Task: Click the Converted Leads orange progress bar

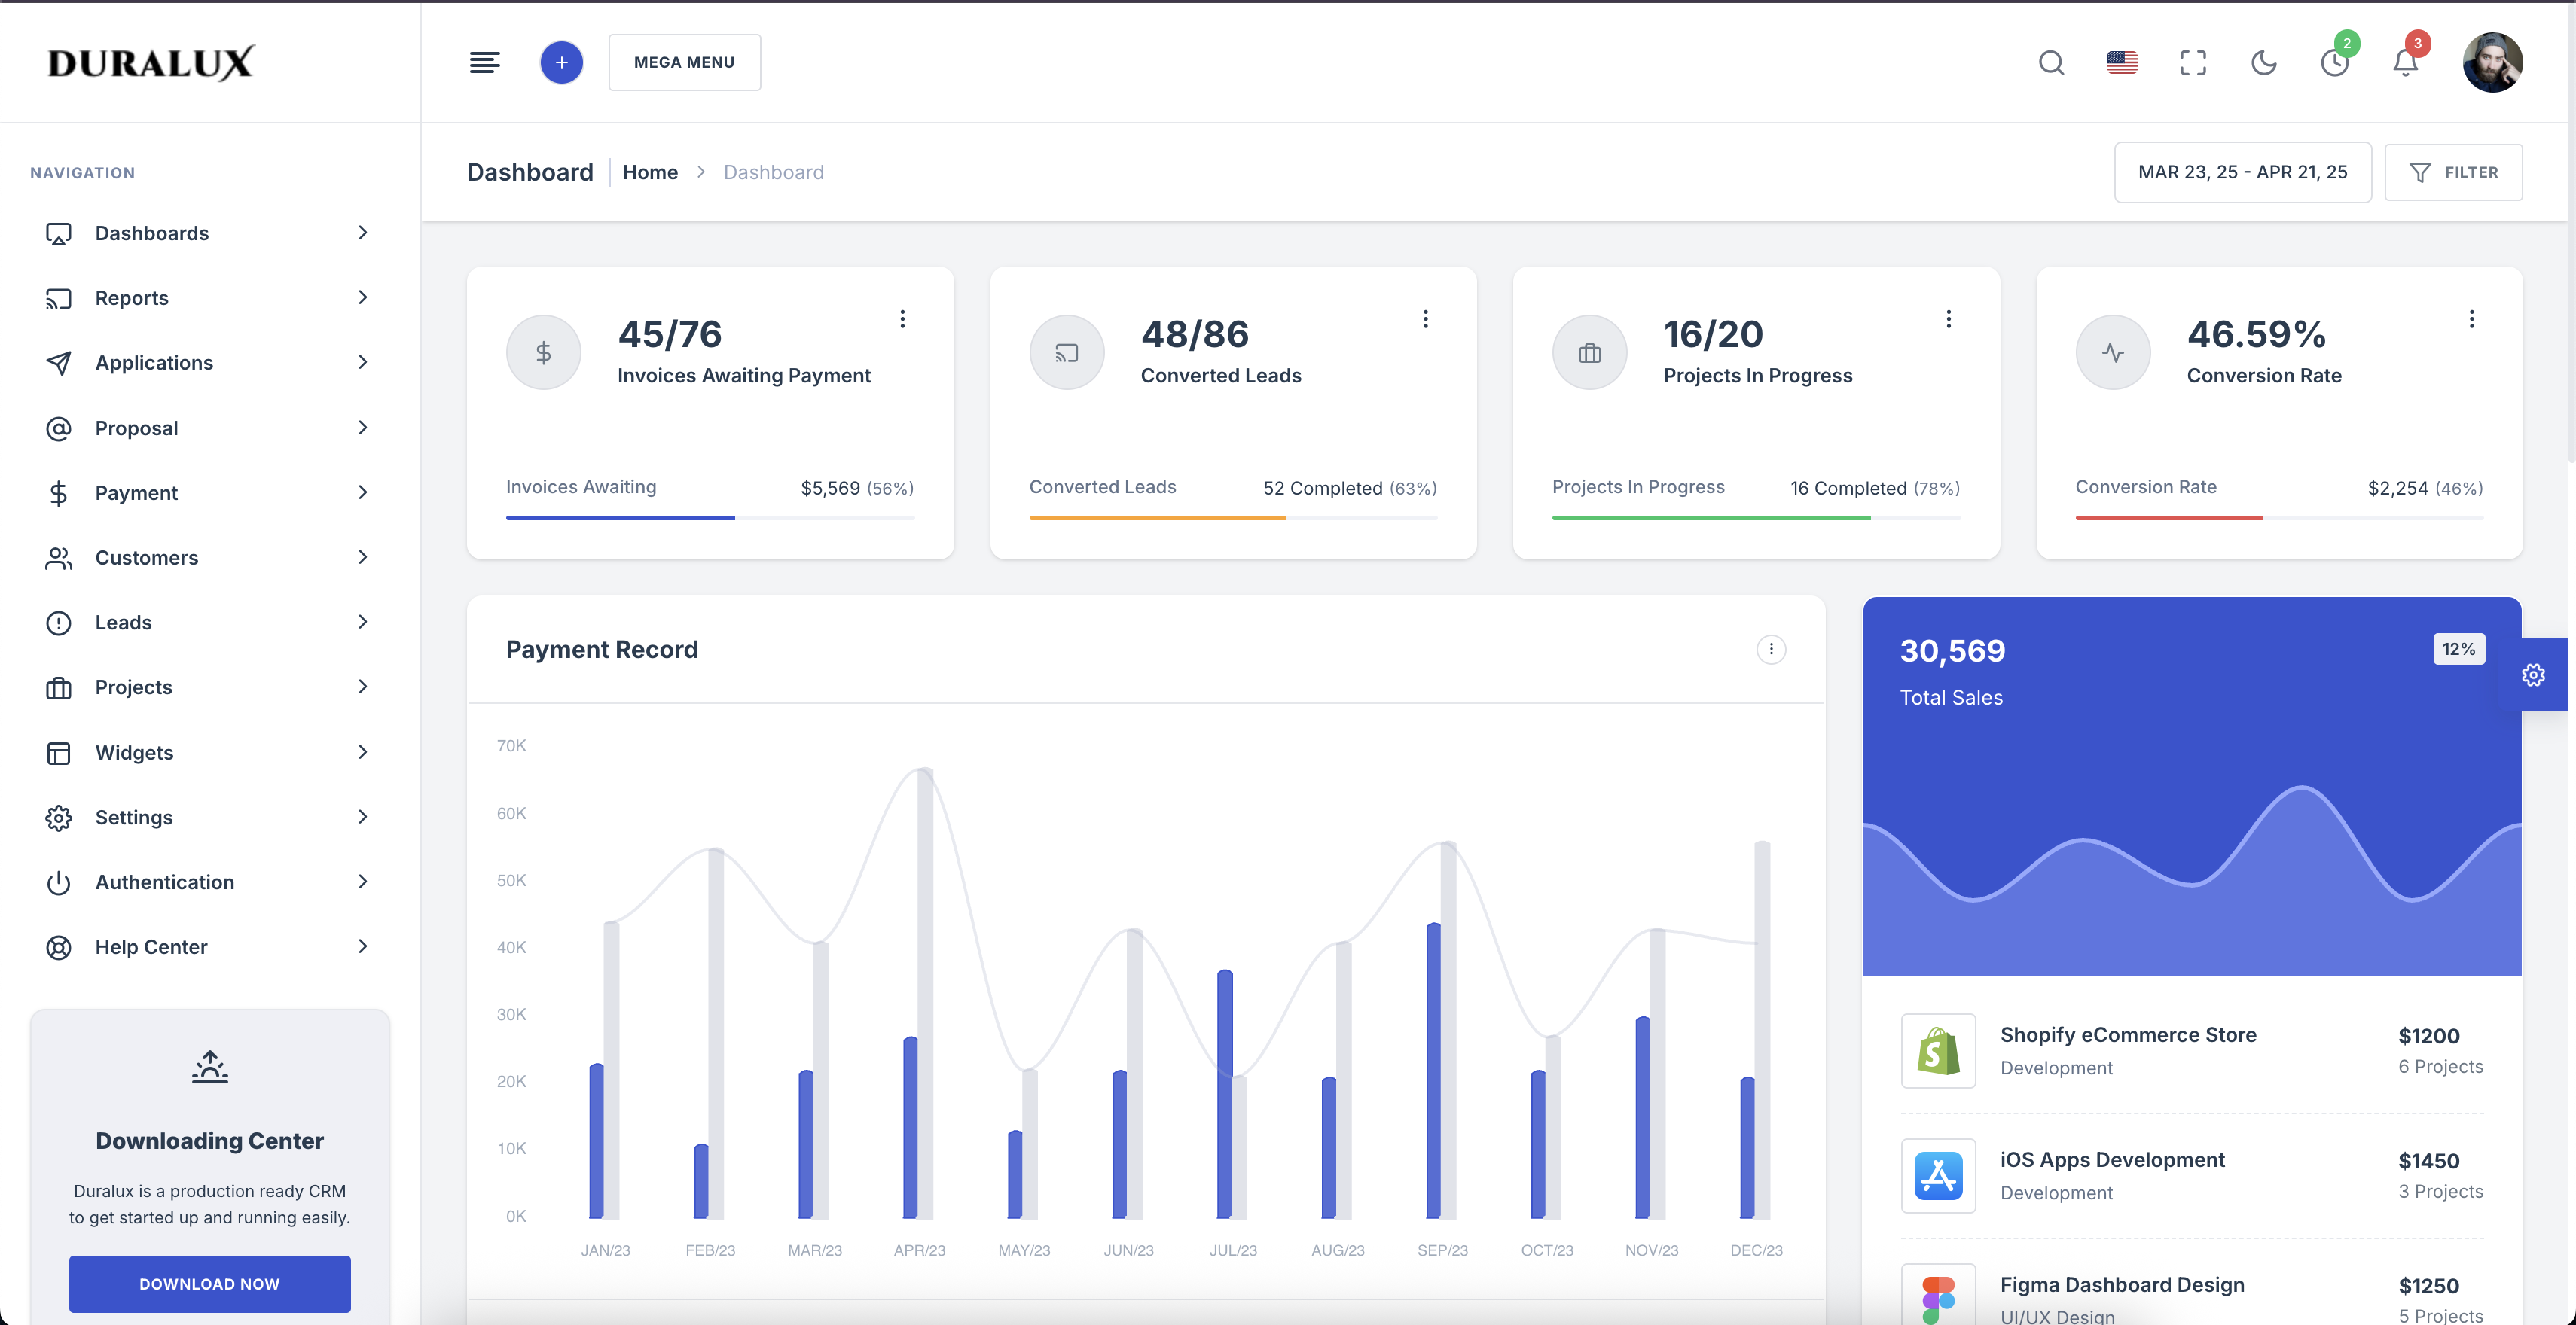Action: (x=1157, y=518)
